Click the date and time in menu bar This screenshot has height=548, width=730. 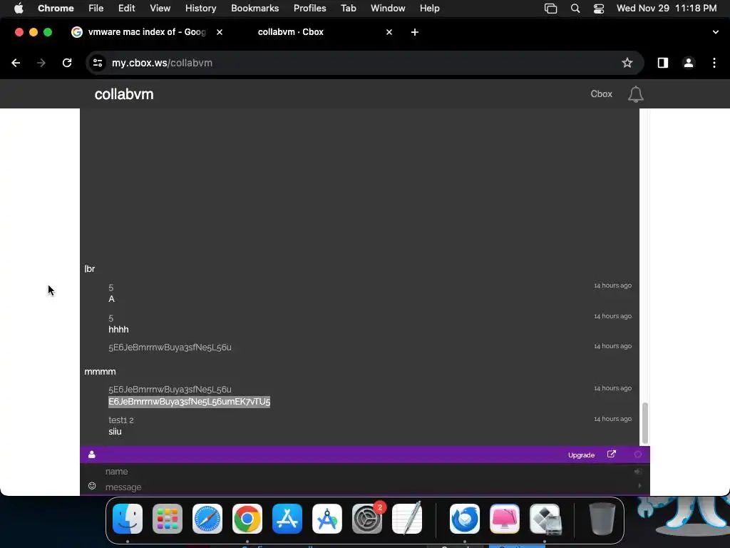coord(667,8)
